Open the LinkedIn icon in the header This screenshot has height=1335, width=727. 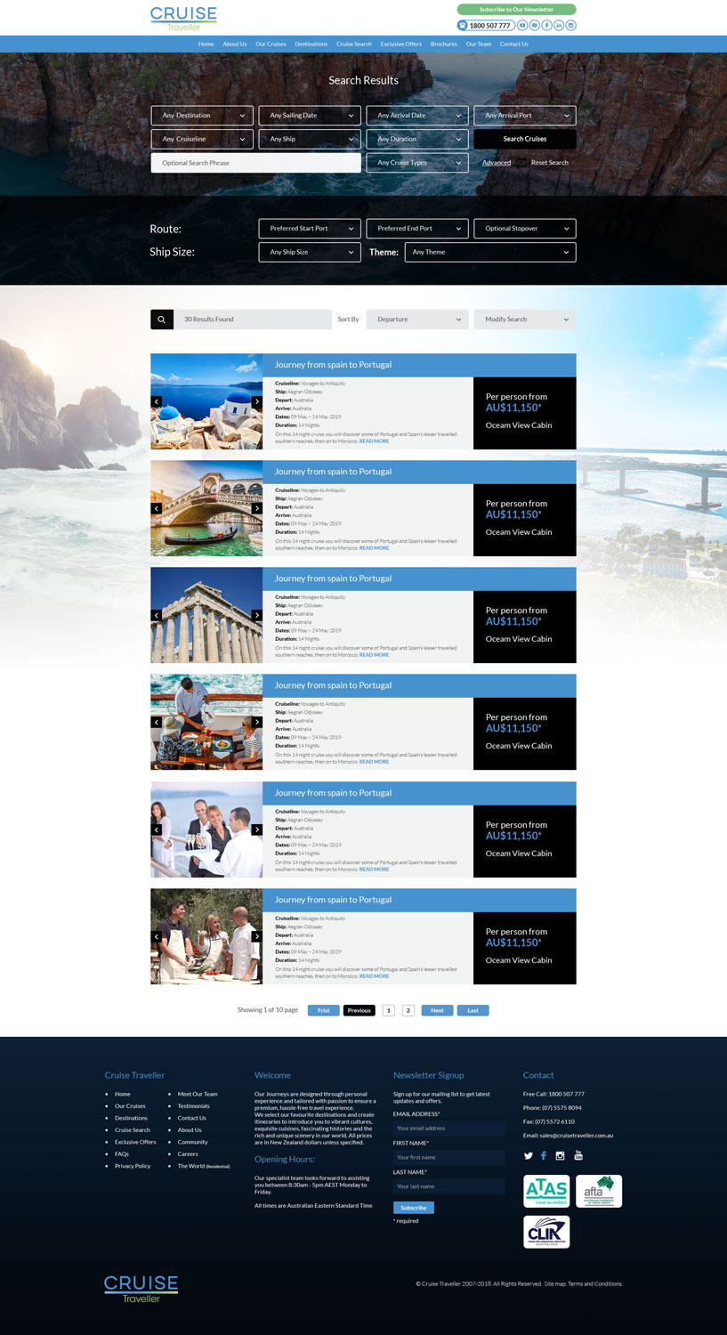point(559,25)
